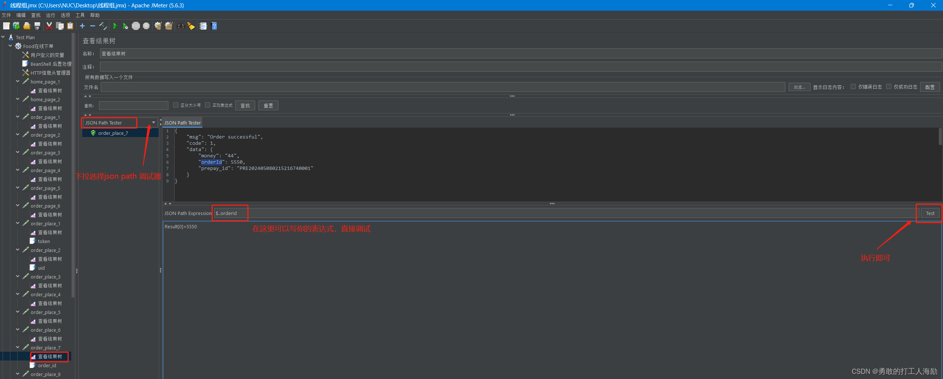Select the order_id extractor element
This screenshot has width=943, height=379.
pyautogui.click(x=47, y=365)
